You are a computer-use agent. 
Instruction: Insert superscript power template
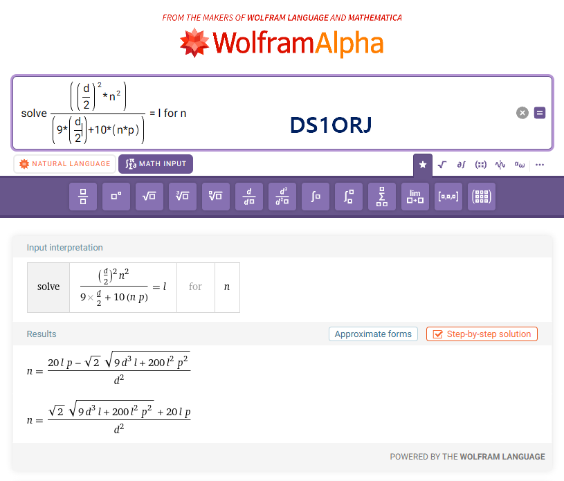(116, 197)
